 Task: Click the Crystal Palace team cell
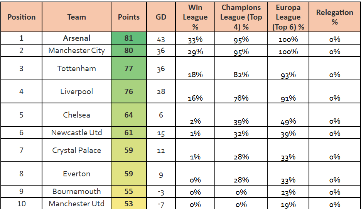pos(76,150)
